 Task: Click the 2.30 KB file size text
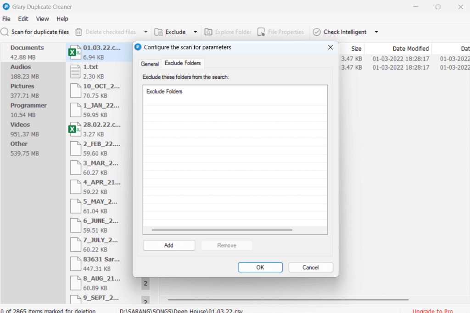[94, 77]
